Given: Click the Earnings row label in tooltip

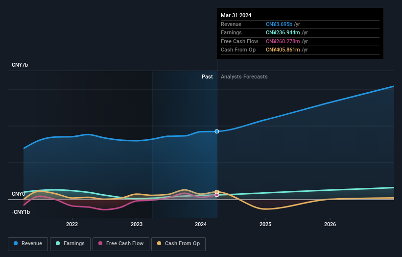Looking at the screenshot, I should [231, 32].
